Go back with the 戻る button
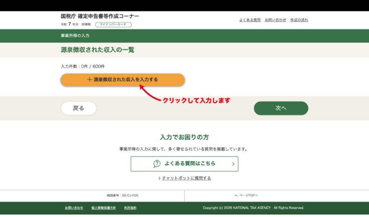The height and width of the screenshot is (217, 369). (x=79, y=108)
